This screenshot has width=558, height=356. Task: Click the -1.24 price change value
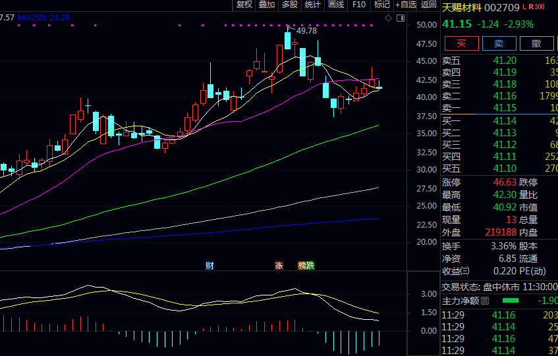click(x=488, y=24)
